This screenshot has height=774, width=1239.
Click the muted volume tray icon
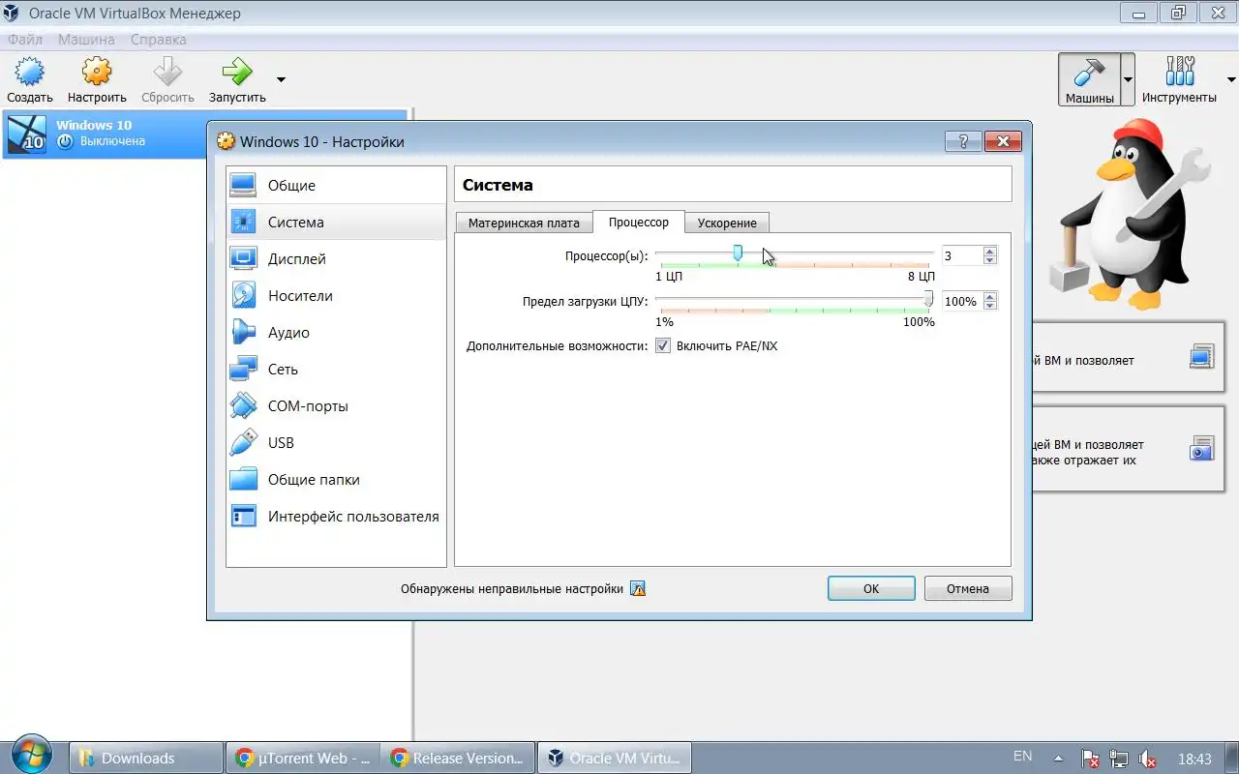coord(1148,759)
